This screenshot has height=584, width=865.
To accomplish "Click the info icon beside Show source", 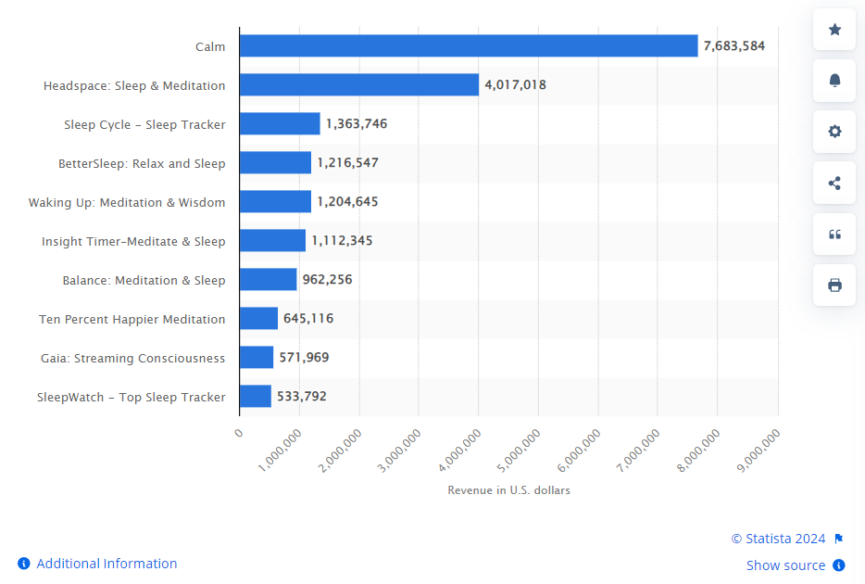I will coord(838,565).
